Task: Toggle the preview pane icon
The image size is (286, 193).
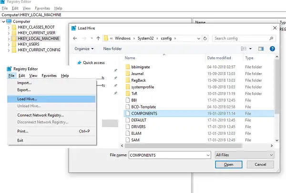Action: point(261,49)
